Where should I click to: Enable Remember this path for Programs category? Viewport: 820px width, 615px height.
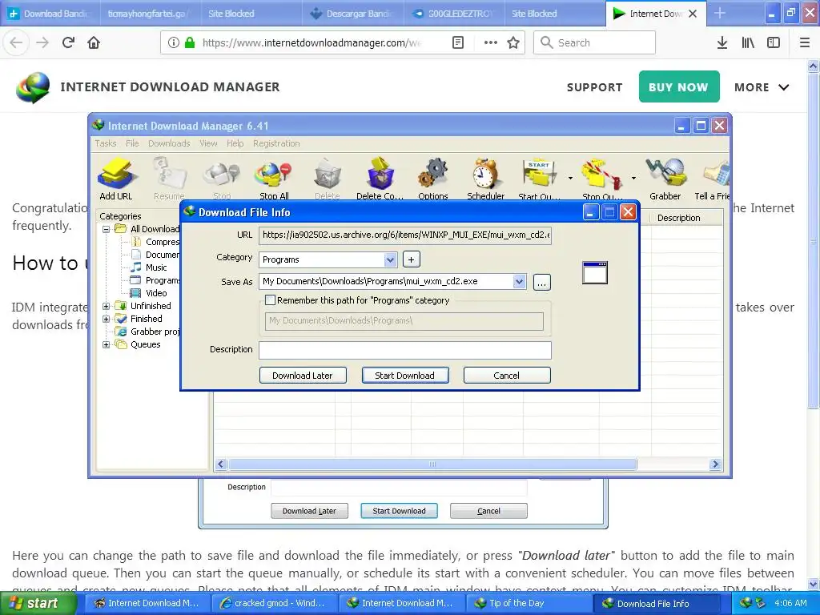tap(271, 300)
